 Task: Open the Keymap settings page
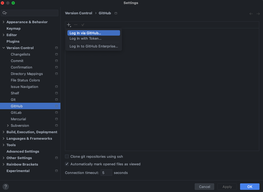click(x=13, y=29)
